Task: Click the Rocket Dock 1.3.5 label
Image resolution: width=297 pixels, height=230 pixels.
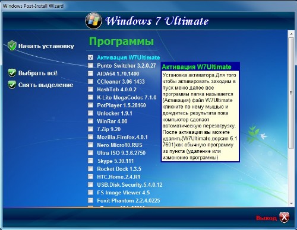Action: 119,169
